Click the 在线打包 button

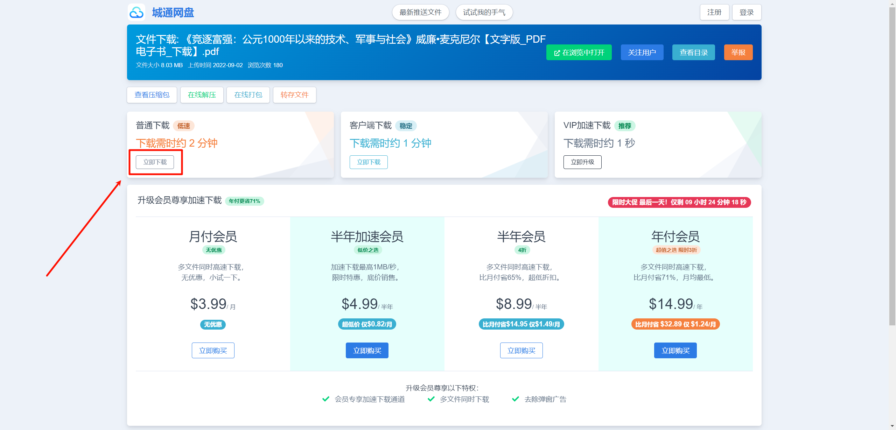[x=248, y=95]
